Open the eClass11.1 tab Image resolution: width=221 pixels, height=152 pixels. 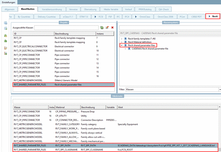tap(68, 17)
